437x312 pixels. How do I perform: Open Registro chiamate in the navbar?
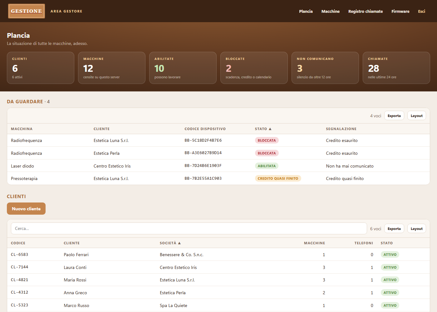point(366,11)
